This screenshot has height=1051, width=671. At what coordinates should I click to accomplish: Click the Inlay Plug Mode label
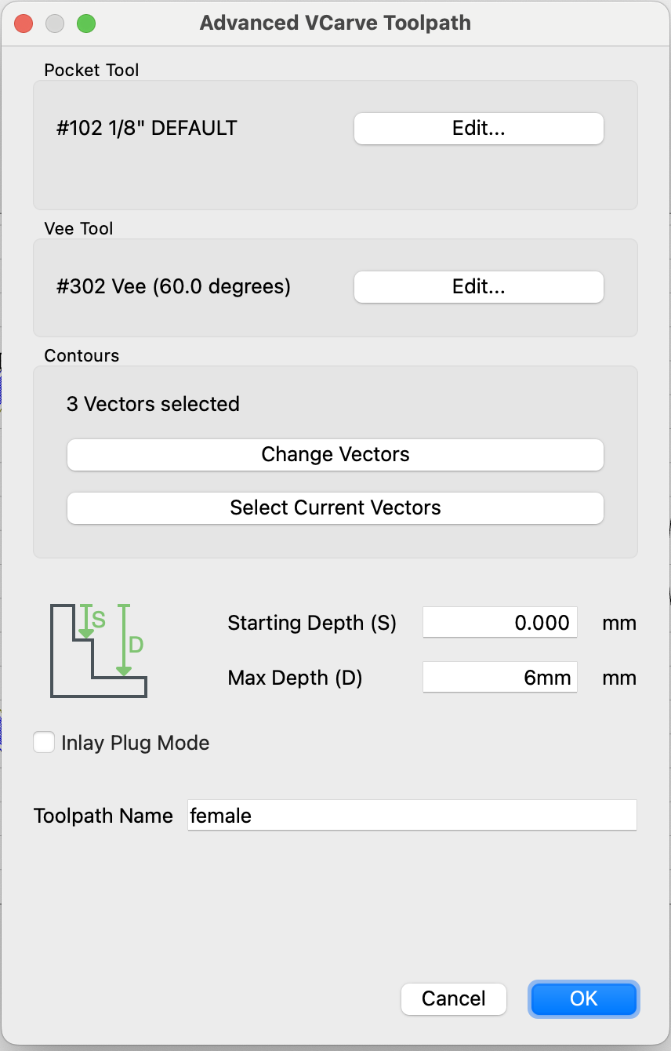(x=135, y=743)
